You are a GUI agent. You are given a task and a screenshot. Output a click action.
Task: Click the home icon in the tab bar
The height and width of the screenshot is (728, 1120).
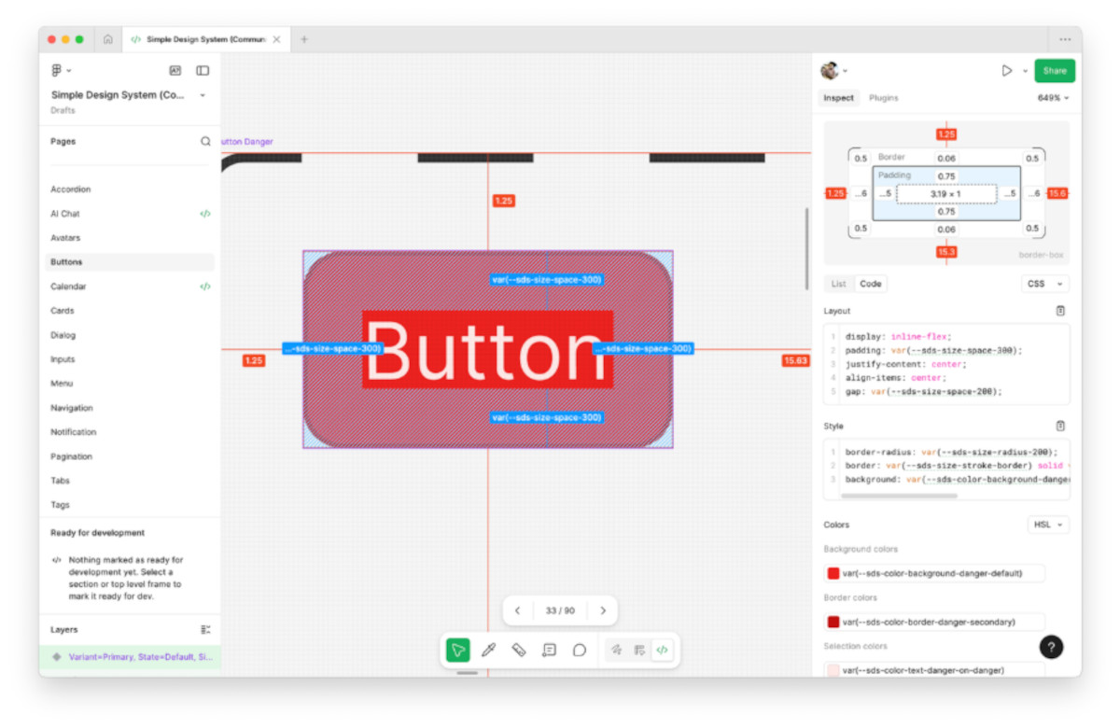tap(108, 39)
